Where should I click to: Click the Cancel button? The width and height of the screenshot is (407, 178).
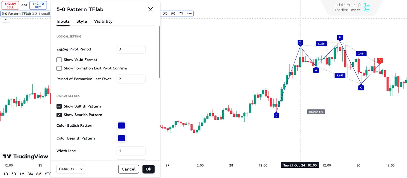[128, 169]
